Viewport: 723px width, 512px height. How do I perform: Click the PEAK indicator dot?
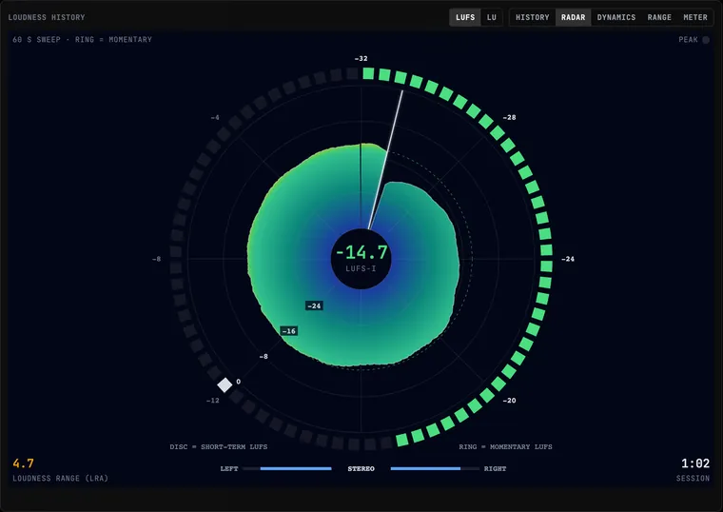pyautogui.click(x=706, y=40)
